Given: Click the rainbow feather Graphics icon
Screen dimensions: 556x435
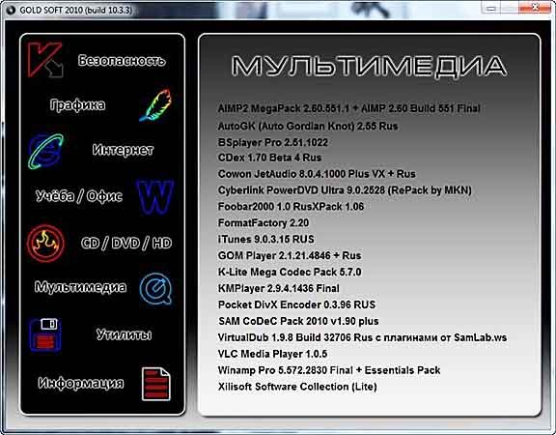Looking at the screenshot, I should pos(155,105).
